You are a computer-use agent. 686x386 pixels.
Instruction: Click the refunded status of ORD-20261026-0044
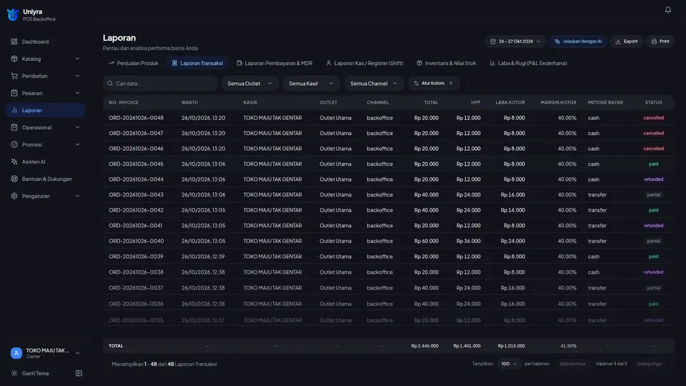[x=653, y=179]
